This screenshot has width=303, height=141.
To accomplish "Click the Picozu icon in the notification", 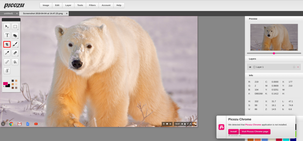I will (221, 127).
